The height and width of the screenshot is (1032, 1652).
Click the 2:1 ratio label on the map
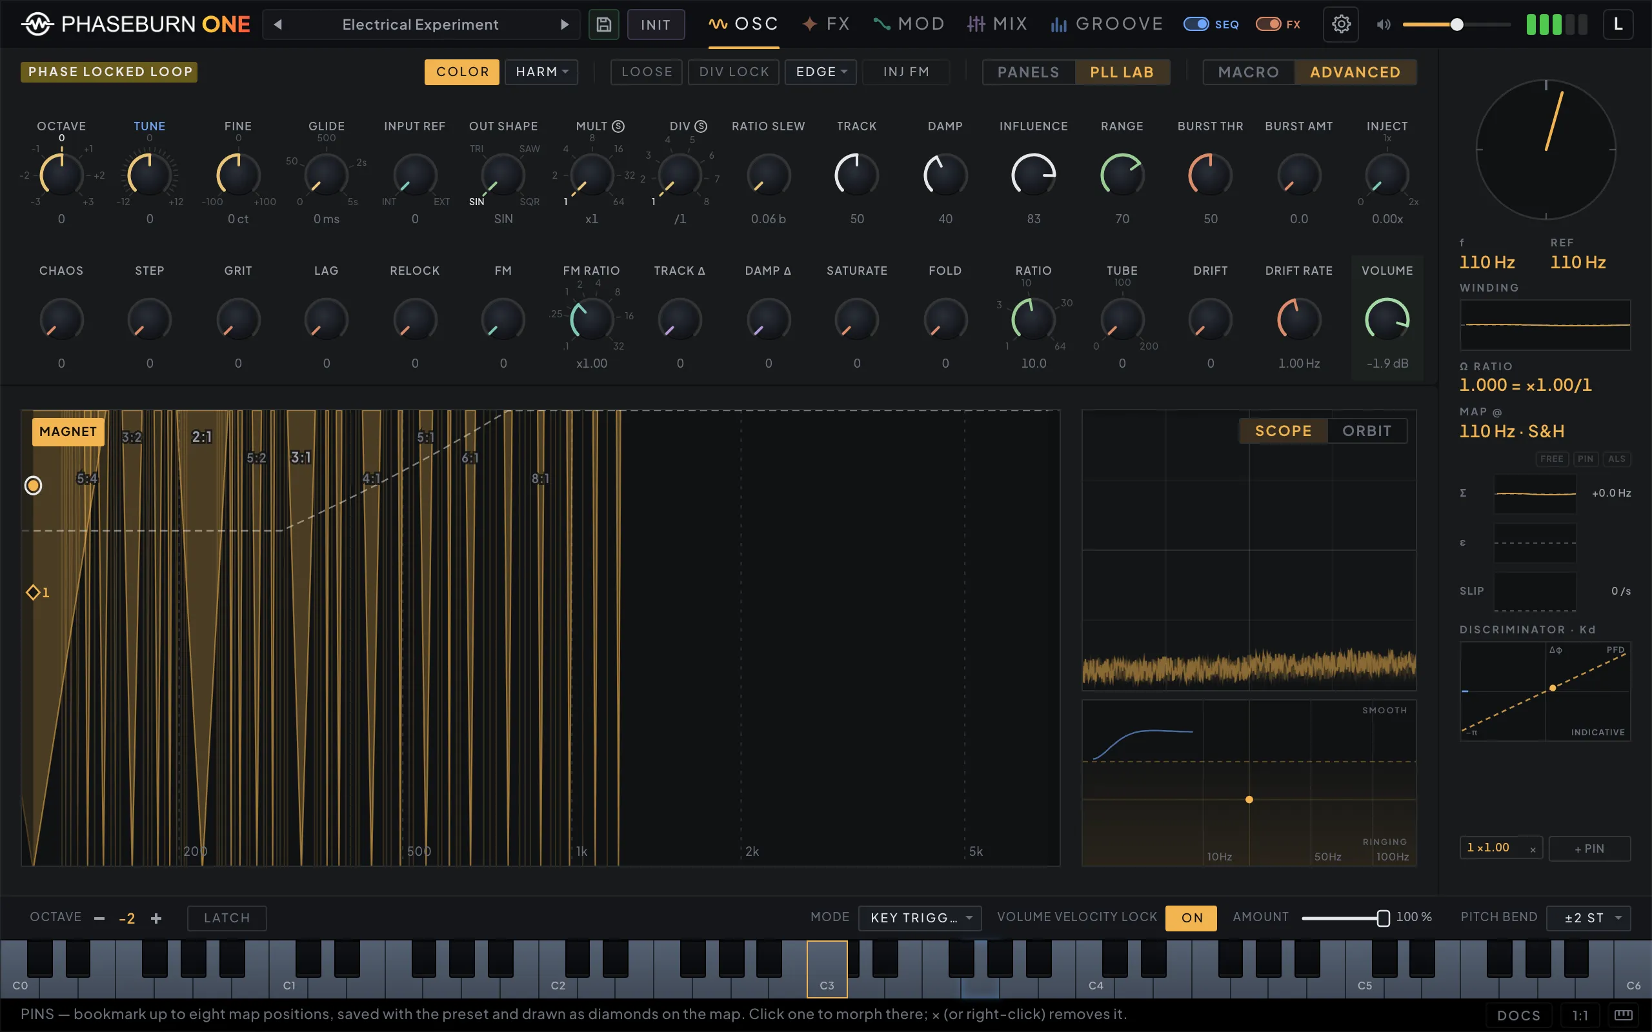pyautogui.click(x=201, y=437)
